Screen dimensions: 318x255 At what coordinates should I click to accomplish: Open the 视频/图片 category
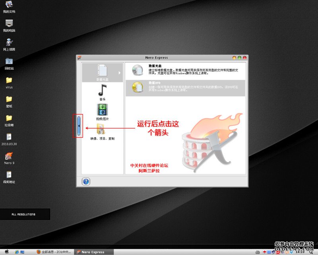tap(102, 112)
